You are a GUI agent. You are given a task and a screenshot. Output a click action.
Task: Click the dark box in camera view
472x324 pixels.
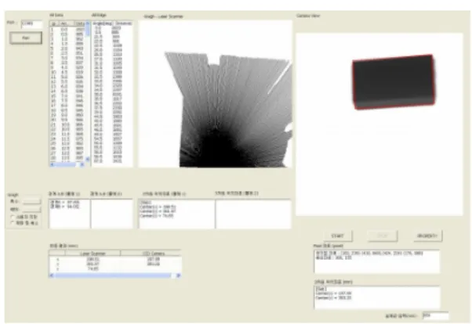(x=394, y=81)
